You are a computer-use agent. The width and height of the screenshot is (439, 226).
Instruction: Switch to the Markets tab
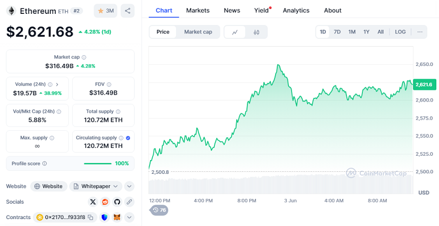[198, 10]
